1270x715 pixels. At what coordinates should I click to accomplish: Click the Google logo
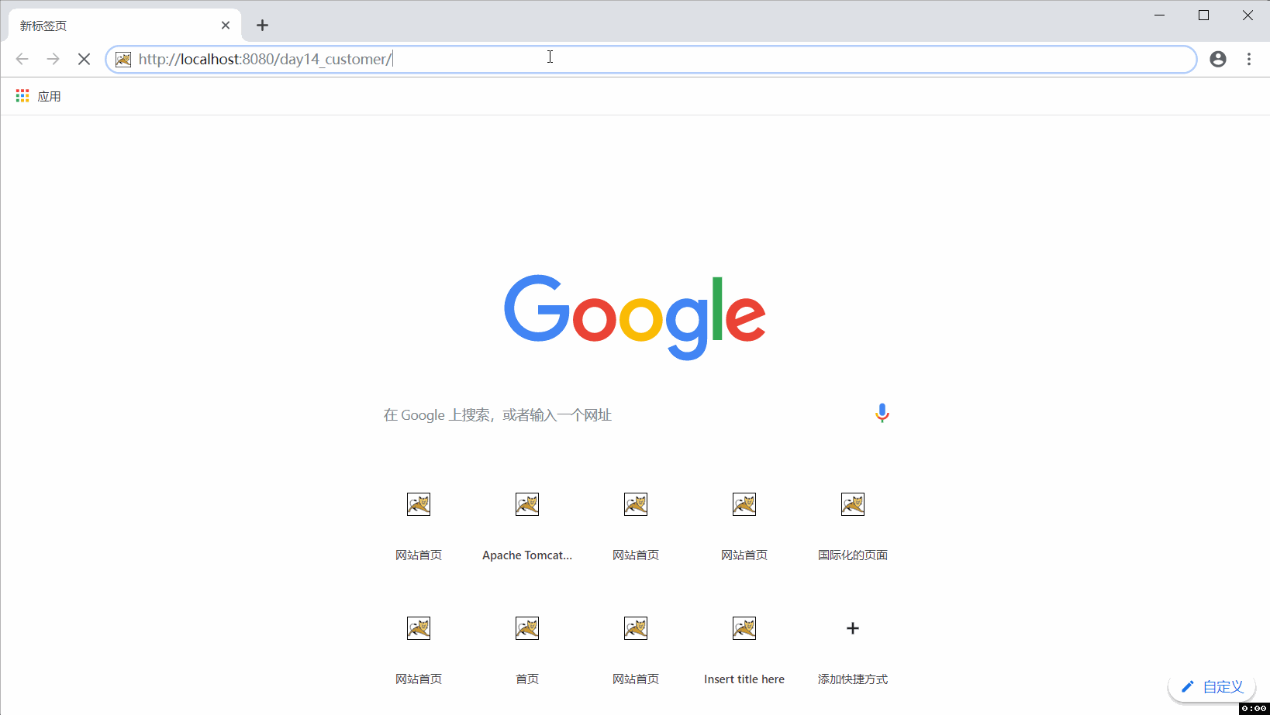click(x=635, y=317)
